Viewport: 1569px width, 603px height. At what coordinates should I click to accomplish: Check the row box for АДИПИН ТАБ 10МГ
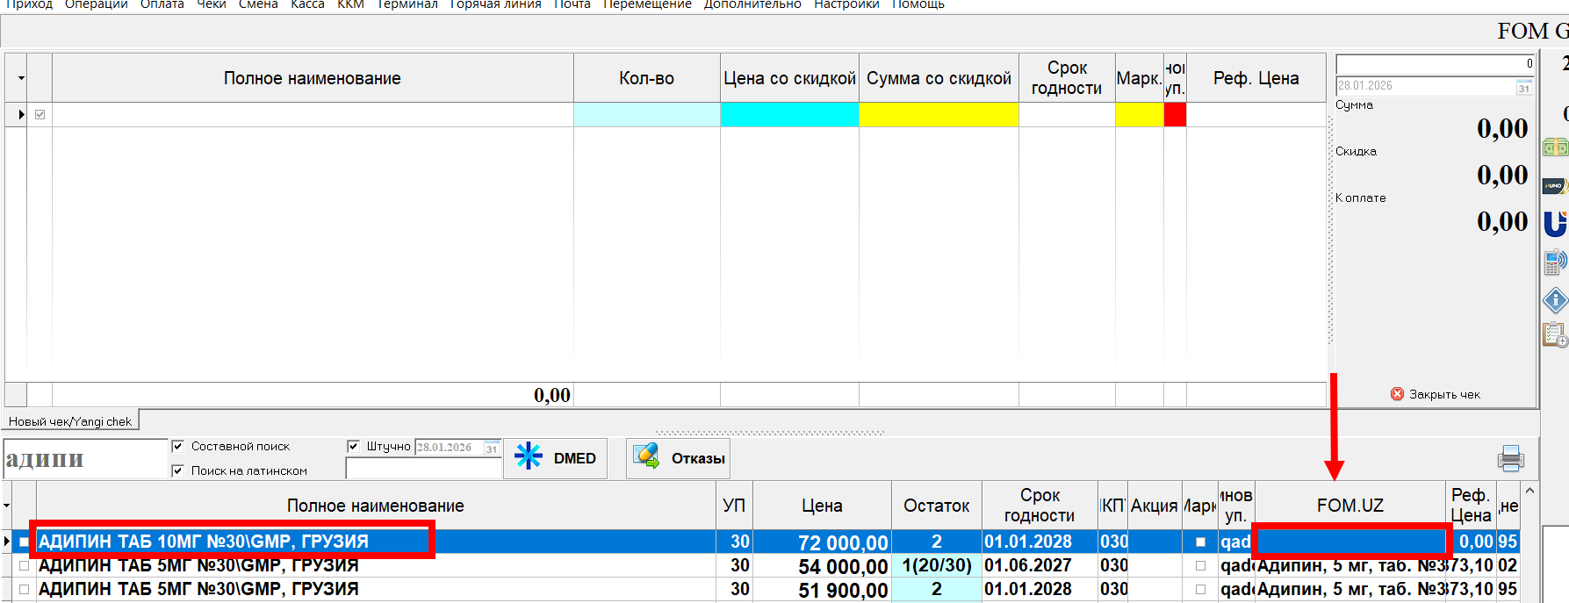point(24,542)
